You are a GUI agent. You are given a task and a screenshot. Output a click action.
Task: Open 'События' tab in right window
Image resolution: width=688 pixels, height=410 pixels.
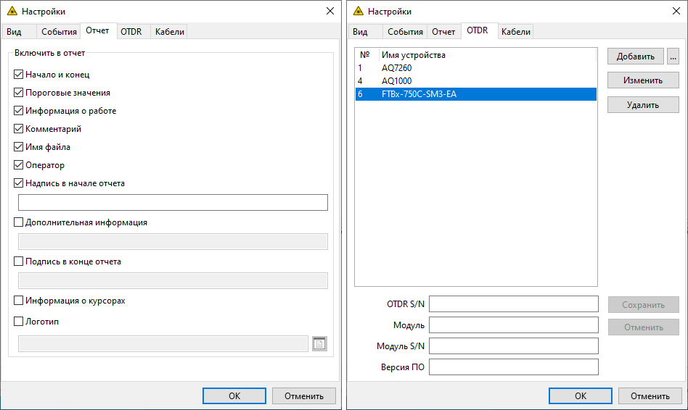tap(405, 32)
